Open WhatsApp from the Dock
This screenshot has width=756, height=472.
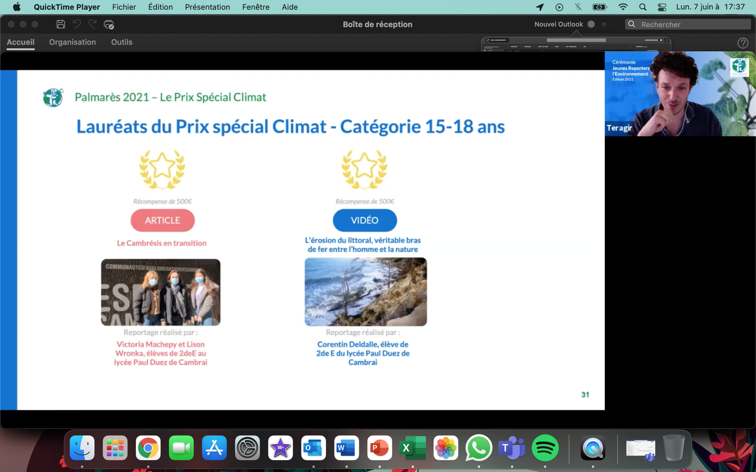pyautogui.click(x=479, y=448)
